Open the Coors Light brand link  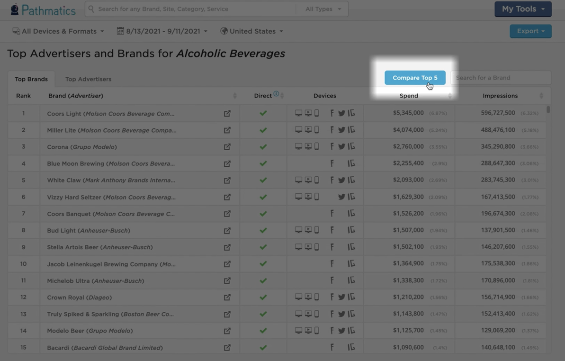pos(111,114)
